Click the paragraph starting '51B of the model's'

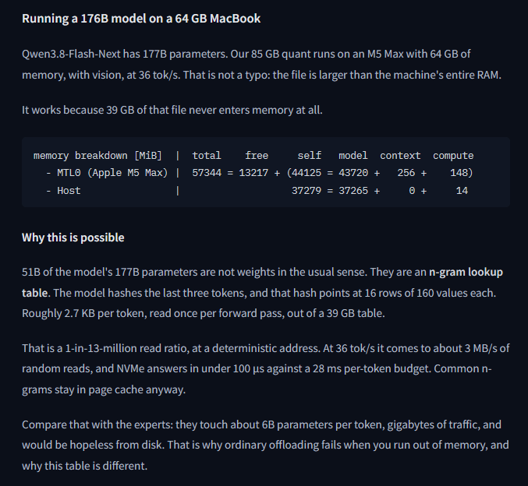[263, 293]
